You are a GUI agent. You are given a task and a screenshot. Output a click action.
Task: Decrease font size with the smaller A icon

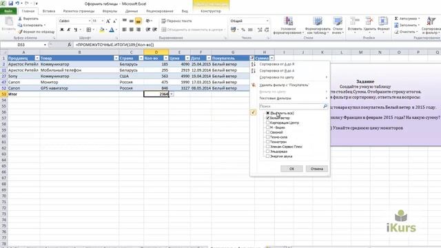[114, 21]
